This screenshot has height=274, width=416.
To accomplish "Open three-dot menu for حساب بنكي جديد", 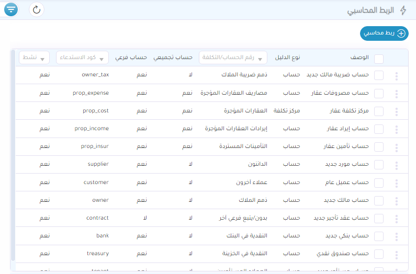I will tap(396, 236).
